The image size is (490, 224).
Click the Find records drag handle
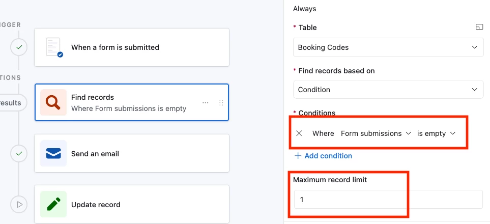221,102
